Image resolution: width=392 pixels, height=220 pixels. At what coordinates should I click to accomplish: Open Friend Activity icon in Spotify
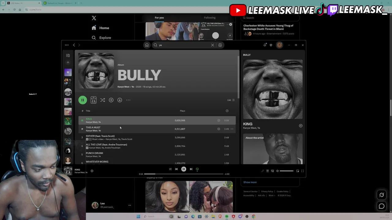point(271,45)
